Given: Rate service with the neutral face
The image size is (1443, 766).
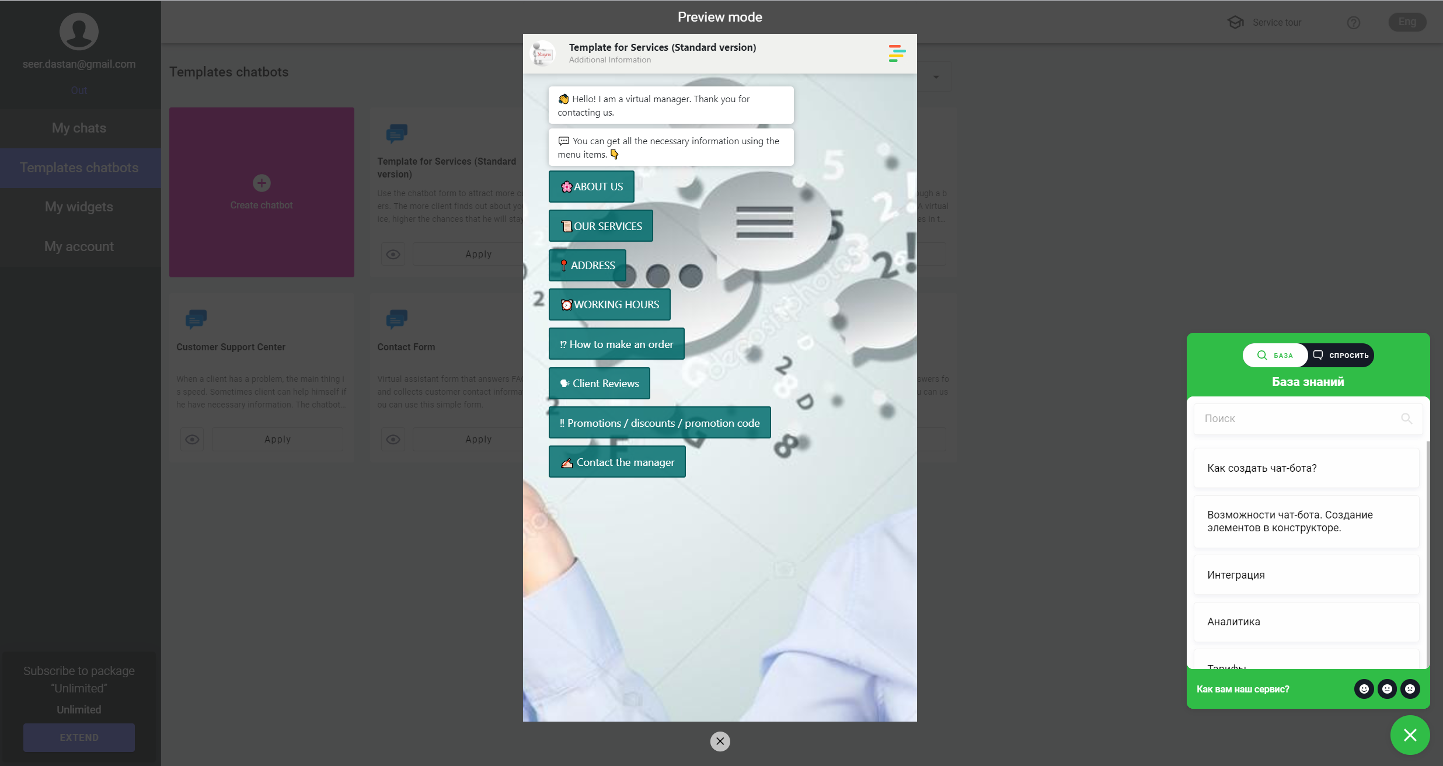Looking at the screenshot, I should (x=1387, y=689).
